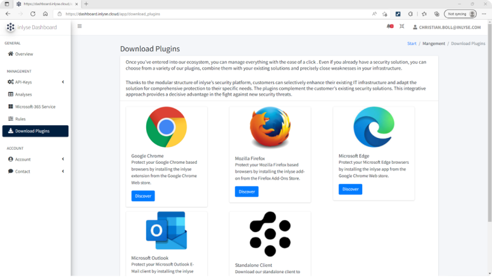Screen dimensions: 492x277
Task: Click the Download Plugins page heading
Action: click(150, 49)
